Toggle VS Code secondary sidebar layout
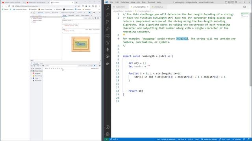 click(x=232, y=2)
